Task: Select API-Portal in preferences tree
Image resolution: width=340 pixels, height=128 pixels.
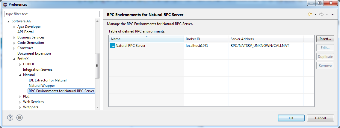Action: point(25,32)
